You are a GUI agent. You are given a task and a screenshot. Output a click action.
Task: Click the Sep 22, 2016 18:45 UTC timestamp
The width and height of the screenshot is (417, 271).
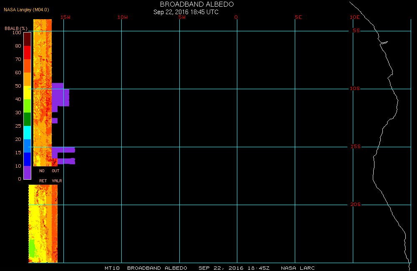click(x=186, y=12)
